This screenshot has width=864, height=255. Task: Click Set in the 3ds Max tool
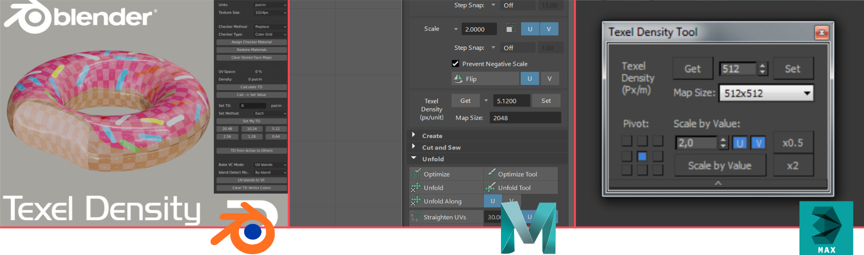[793, 69]
